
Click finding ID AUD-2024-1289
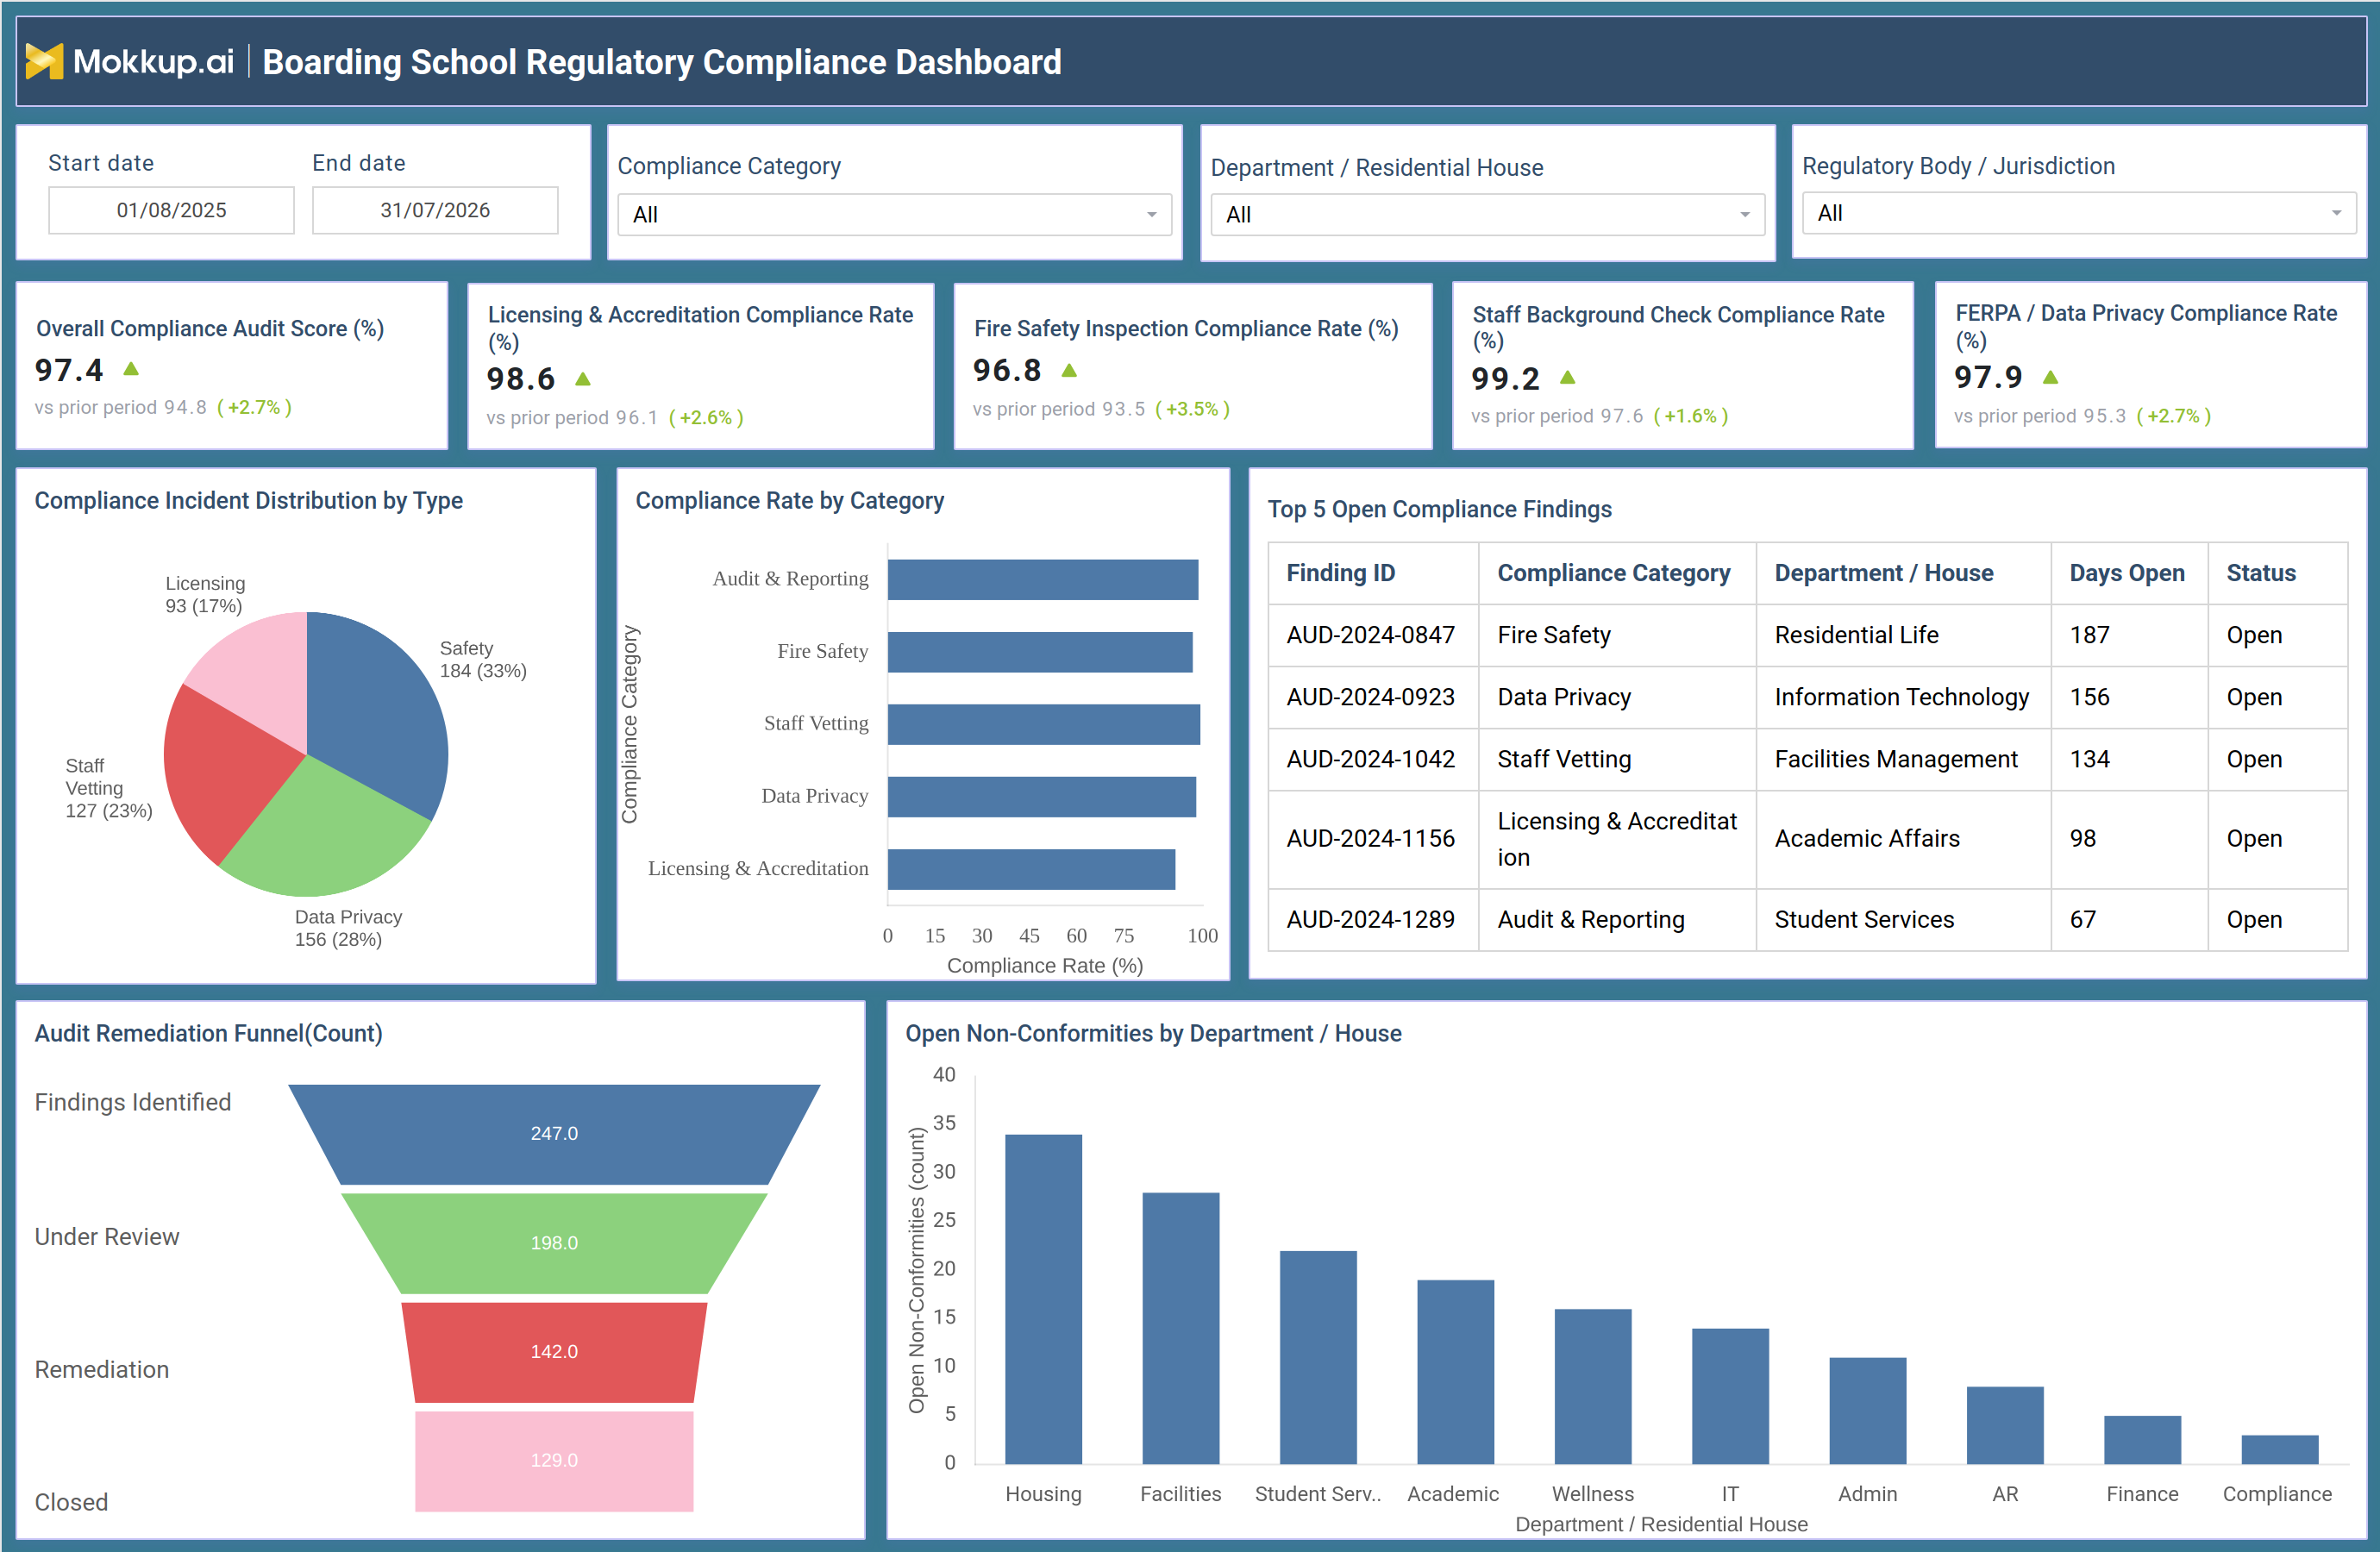click(1370, 919)
